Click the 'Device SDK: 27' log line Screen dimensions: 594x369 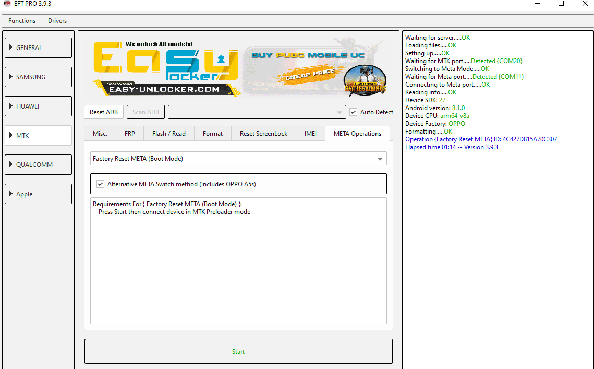click(425, 100)
